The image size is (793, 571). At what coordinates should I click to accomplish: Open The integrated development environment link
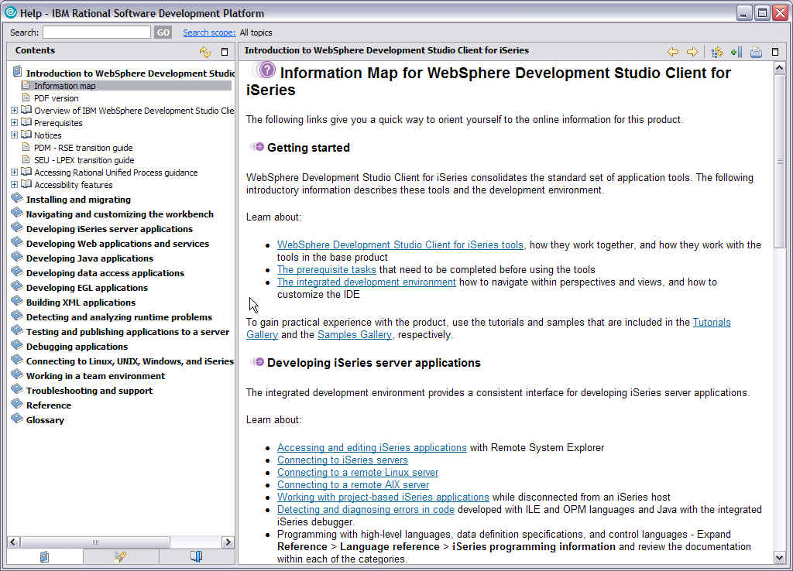pyautogui.click(x=366, y=282)
